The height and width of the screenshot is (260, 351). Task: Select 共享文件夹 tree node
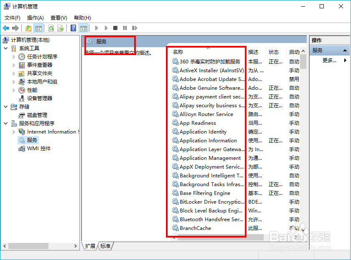point(40,73)
